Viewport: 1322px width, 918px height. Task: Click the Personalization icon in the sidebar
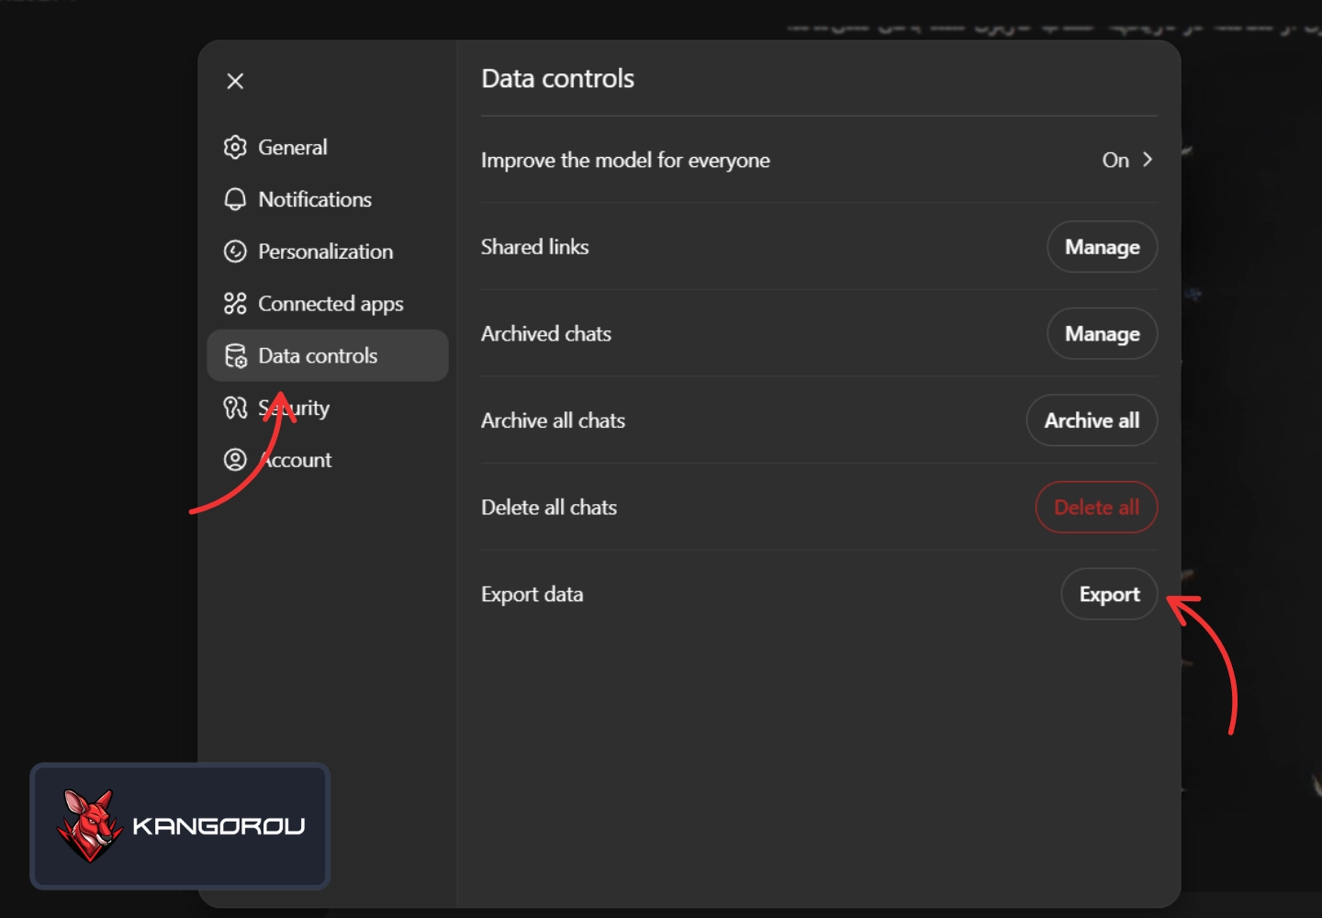pyautogui.click(x=235, y=252)
